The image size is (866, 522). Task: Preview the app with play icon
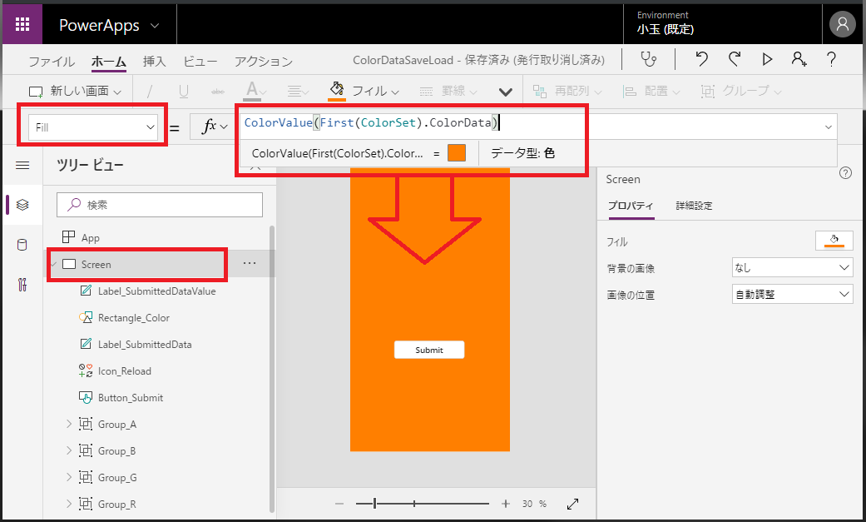767,59
